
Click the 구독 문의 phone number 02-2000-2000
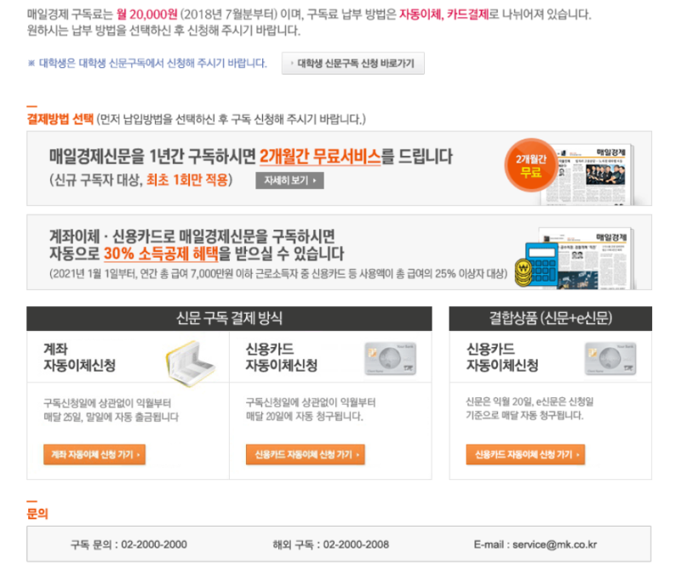pyautogui.click(x=154, y=545)
